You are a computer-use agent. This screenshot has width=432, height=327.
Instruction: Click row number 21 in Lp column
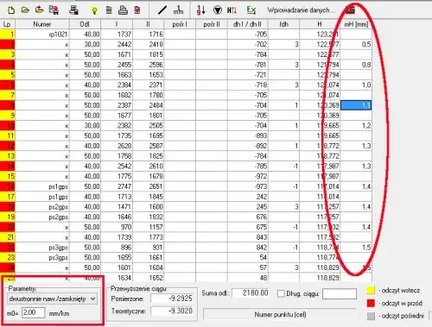click(x=8, y=237)
